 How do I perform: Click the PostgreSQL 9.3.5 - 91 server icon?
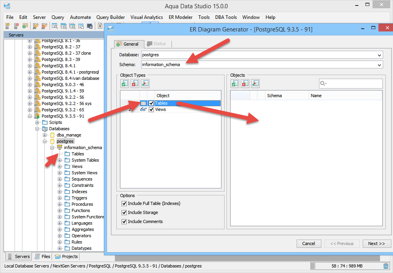pos(37,116)
